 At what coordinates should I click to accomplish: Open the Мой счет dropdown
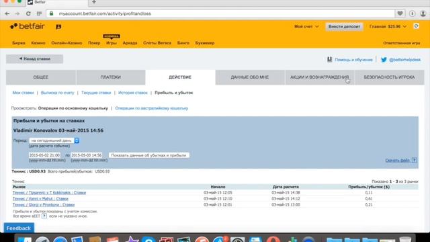coord(306,27)
